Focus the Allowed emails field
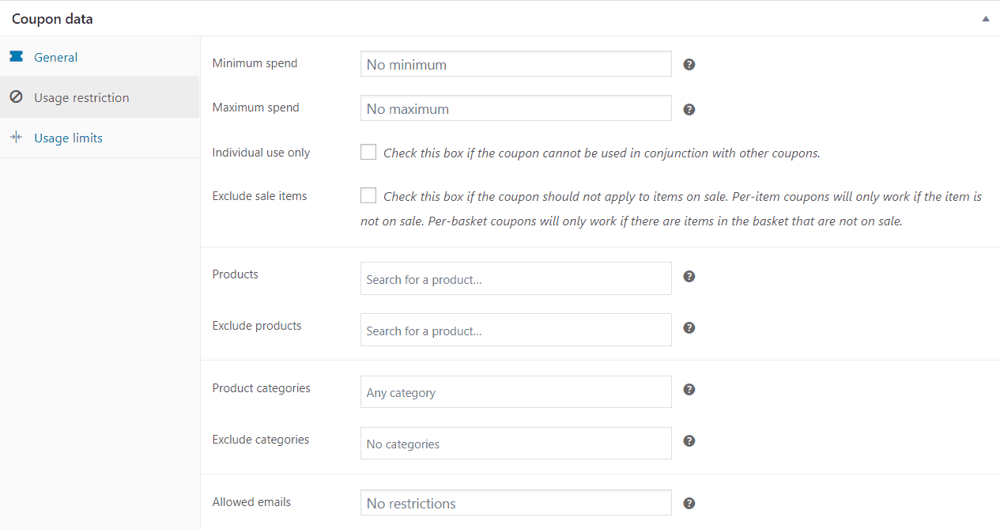This screenshot has width=1000, height=529. (516, 503)
